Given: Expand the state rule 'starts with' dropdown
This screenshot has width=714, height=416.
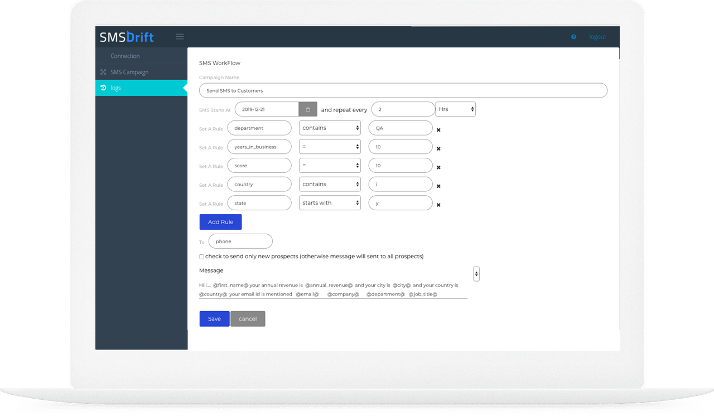Looking at the screenshot, I should point(330,203).
